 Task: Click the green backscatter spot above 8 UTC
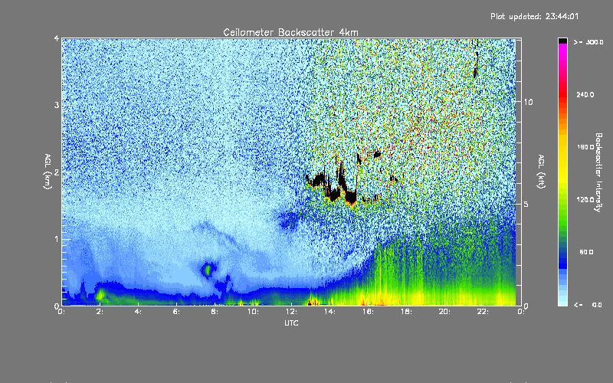pos(208,270)
